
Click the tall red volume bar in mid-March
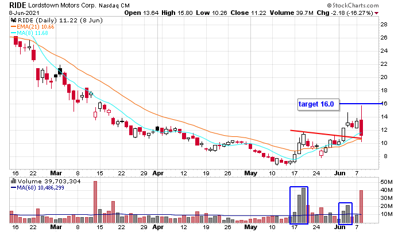pyautogui.click(x=95, y=202)
